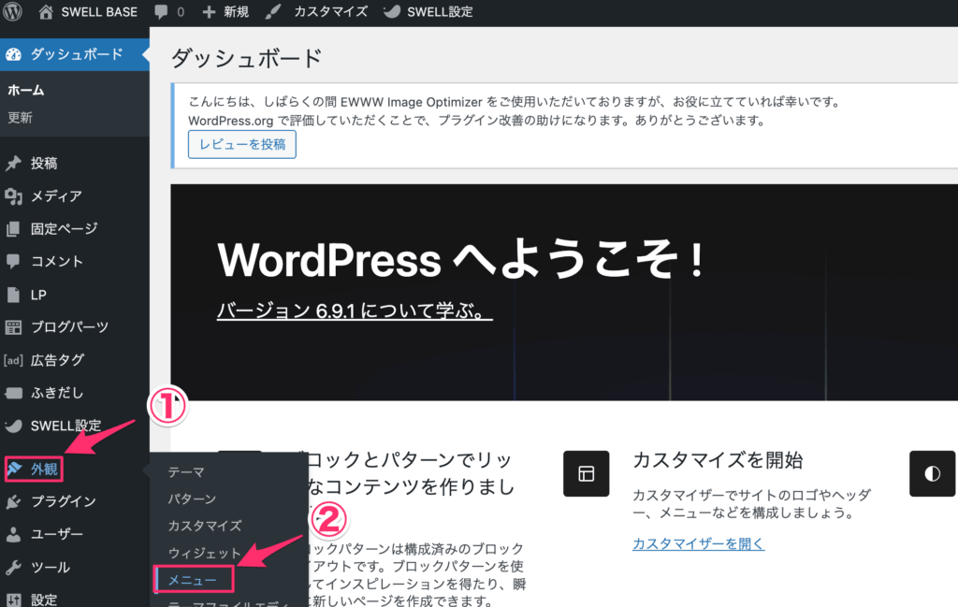
Task: Click the pages icon beside 固定ページ
Action: pos(13,229)
